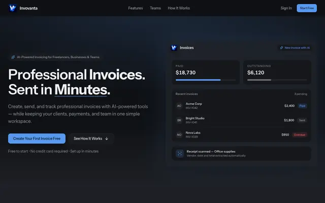325x203 pixels.
Task: Click the sparkle icon on New invoice button
Action: pyautogui.click(x=281, y=48)
